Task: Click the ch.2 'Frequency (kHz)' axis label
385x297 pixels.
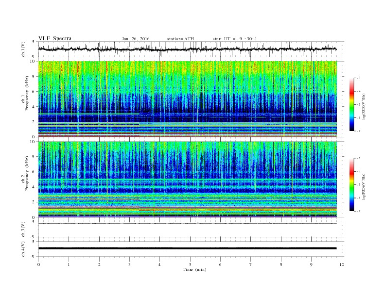Action: (x=27, y=173)
